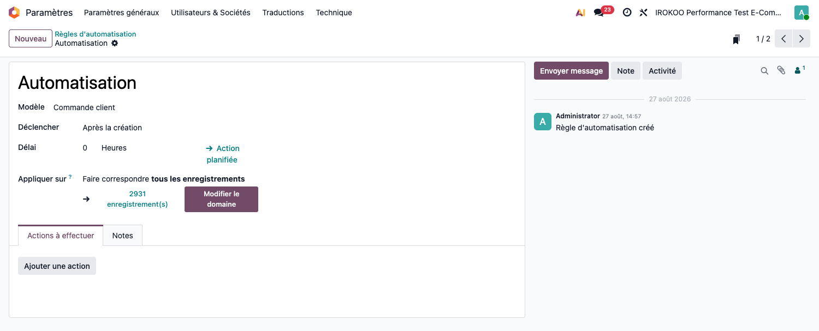Click the Administrator avatar in the message

click(542, 122)
